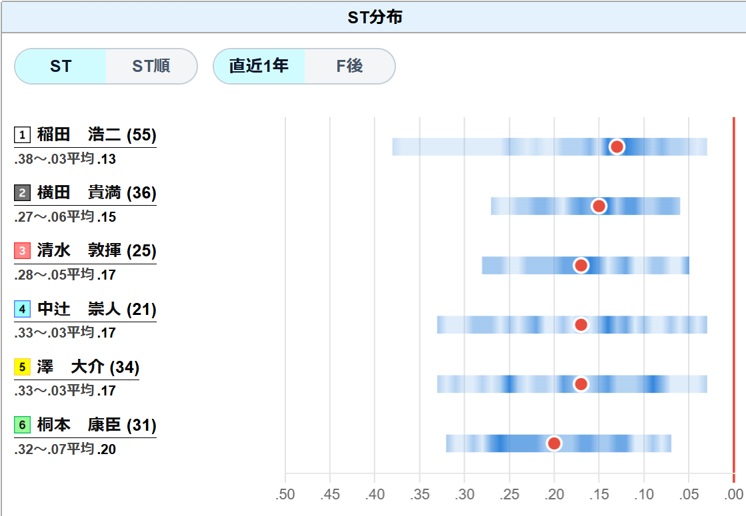The width and height of the screenshot is (746, 516).
Task: Click lane 5 yellow number badge
Action: (23, 367)
